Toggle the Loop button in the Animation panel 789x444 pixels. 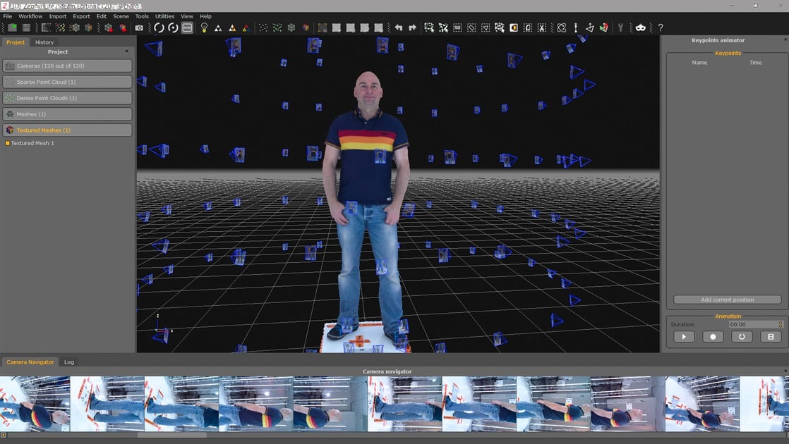tap(741, 336)
